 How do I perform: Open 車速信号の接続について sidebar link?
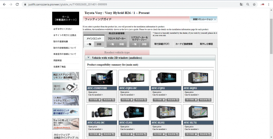66,54
